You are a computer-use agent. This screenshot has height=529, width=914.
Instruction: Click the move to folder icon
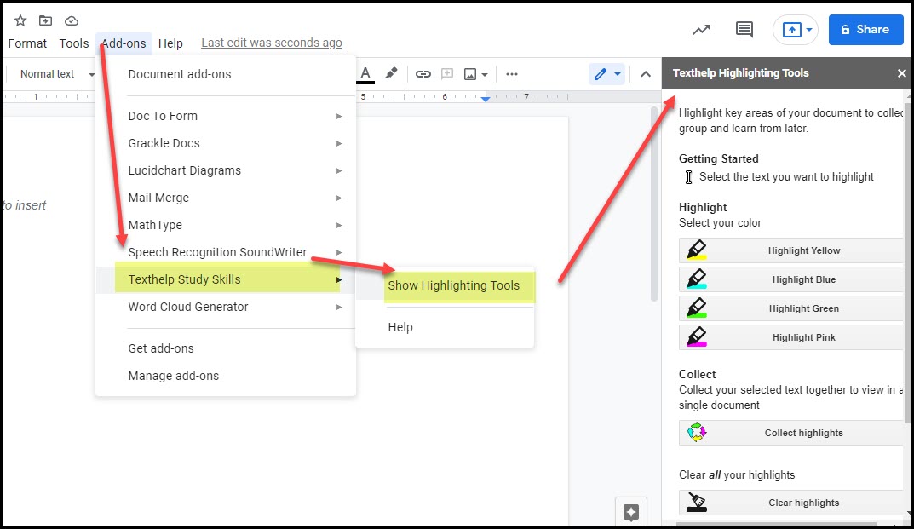(45, 21)
